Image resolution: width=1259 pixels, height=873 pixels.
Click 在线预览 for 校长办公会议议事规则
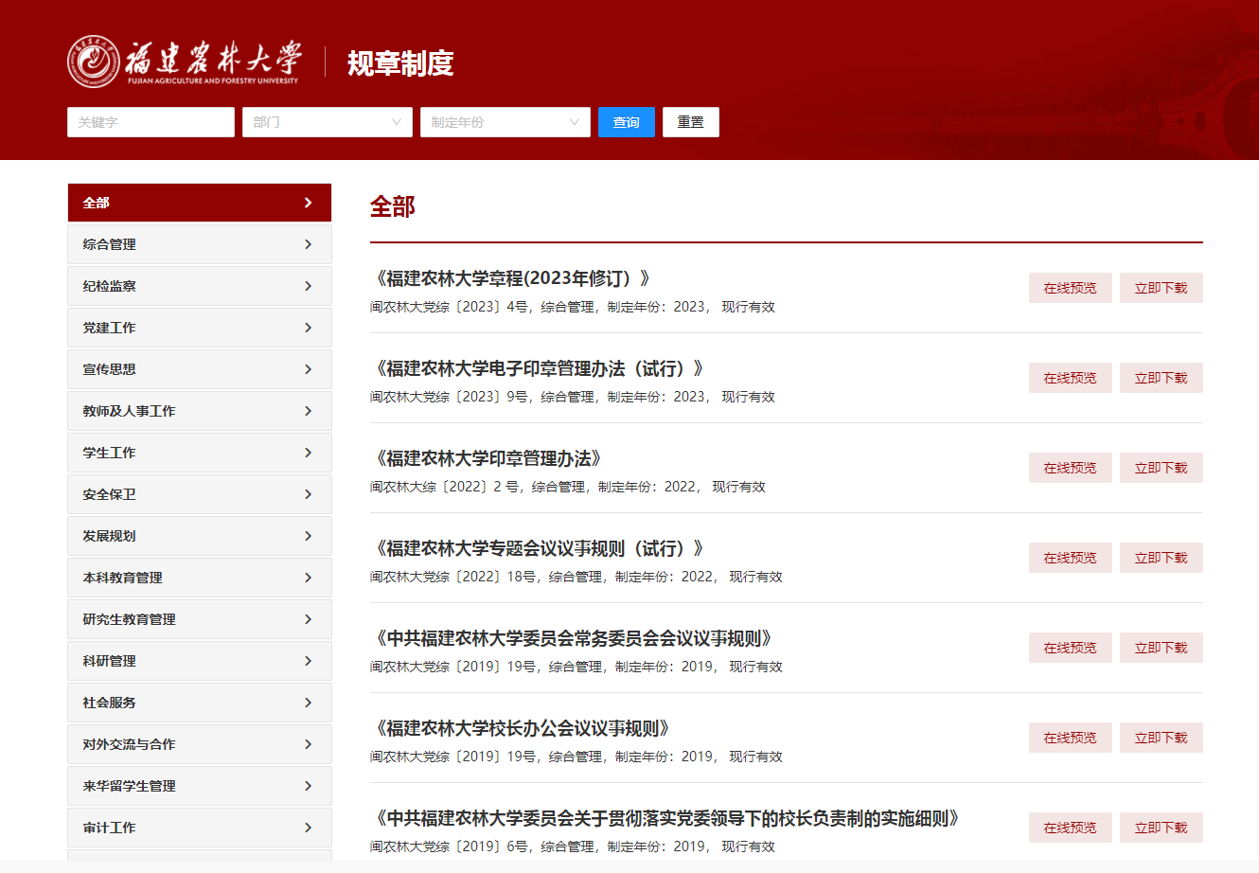point(1071,738)
